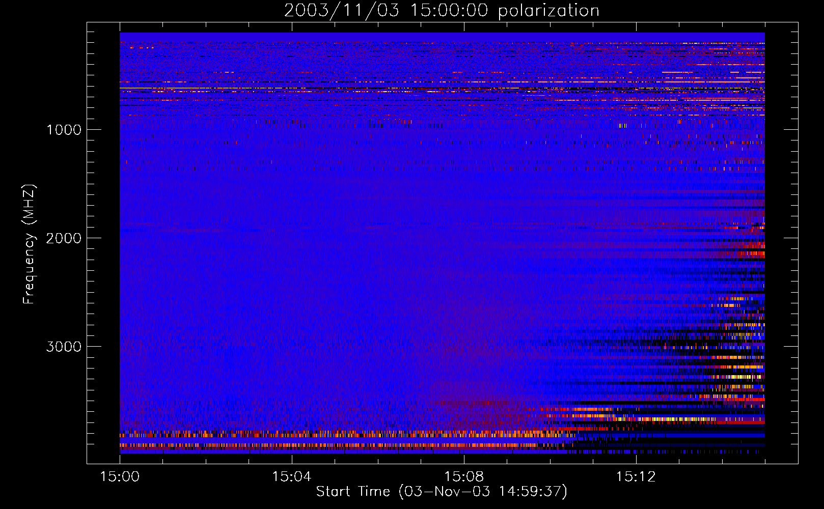This screenshot has width=824, height=509.
Task: Click the "3000" frequency tick label
Action: pyautogui.click(x=64, y=347)
